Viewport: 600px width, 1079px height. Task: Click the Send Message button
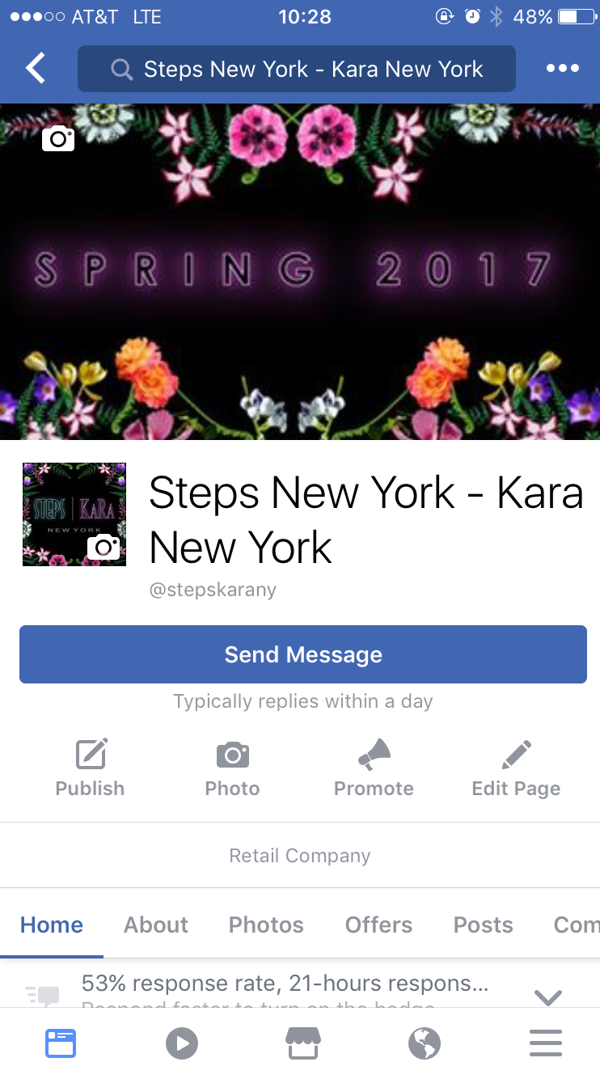coord(303,654)
